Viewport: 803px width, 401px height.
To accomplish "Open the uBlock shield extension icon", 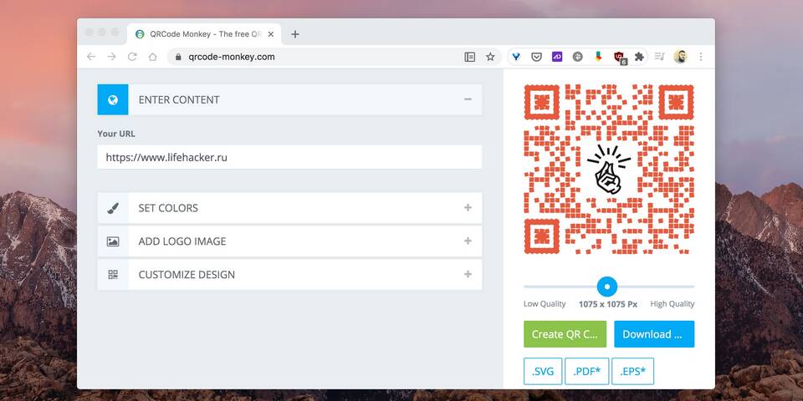I will click(x=620, y=58).
